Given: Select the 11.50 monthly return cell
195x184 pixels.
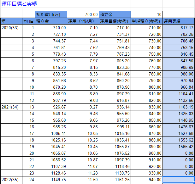Looking at the screenshot, I should pos(83,180).
